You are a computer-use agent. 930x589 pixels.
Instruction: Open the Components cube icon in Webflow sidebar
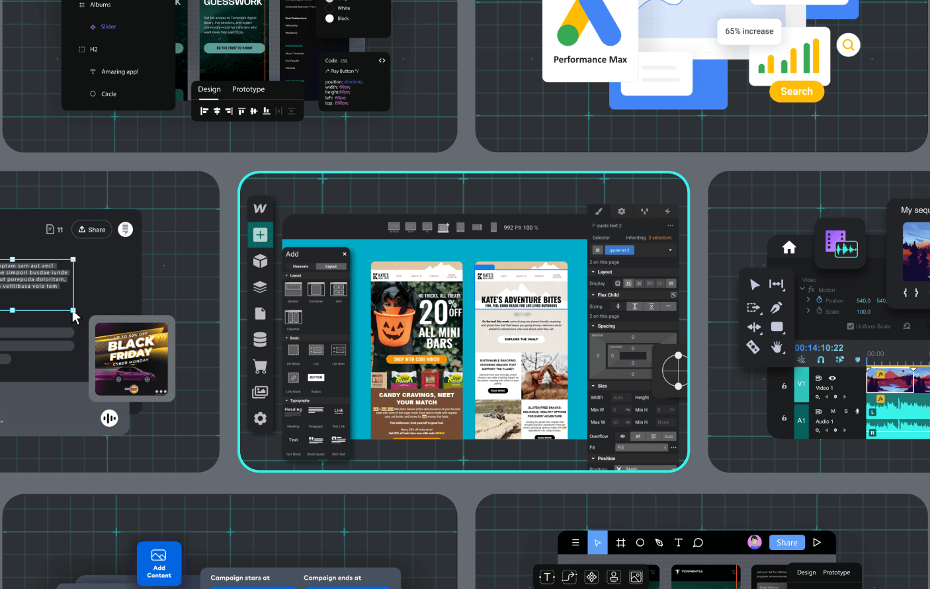tap(260, 261)
